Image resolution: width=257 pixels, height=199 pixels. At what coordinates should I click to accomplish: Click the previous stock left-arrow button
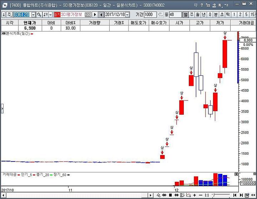tap(101, 15)
